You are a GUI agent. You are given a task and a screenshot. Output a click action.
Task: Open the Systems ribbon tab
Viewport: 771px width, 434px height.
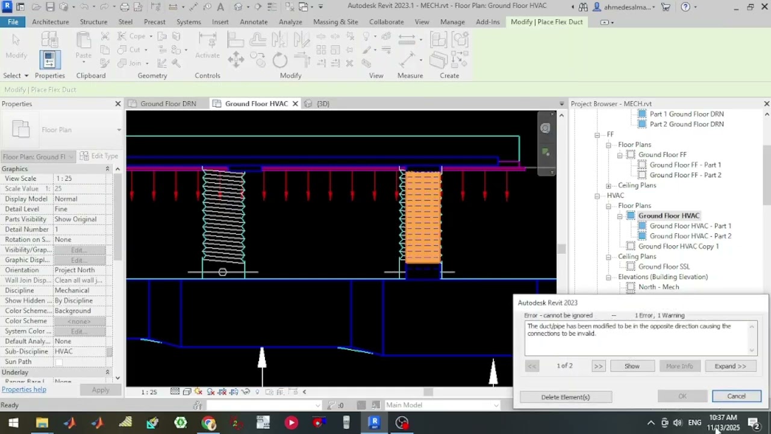pyautogui.click(x=189, y=22)
